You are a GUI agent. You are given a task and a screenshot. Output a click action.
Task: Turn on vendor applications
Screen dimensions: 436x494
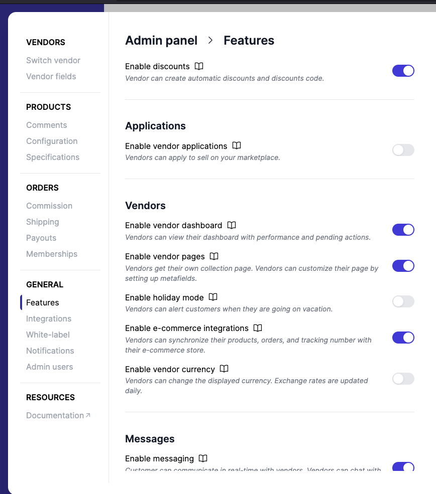coord(403,150)
